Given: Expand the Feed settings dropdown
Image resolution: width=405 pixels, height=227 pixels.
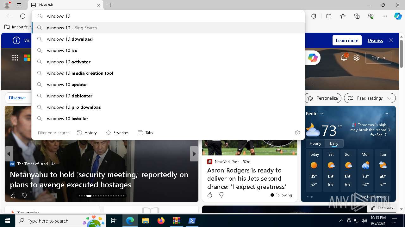Looking at the screenshot, I should (370, 98).
